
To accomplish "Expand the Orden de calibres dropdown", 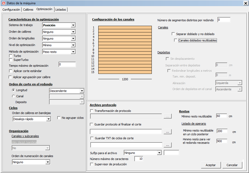I will 59,32.
